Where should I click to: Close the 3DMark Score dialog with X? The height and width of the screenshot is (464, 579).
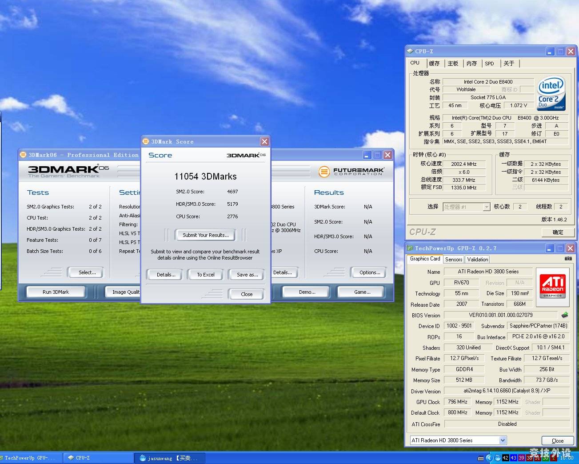coord(264,141)
